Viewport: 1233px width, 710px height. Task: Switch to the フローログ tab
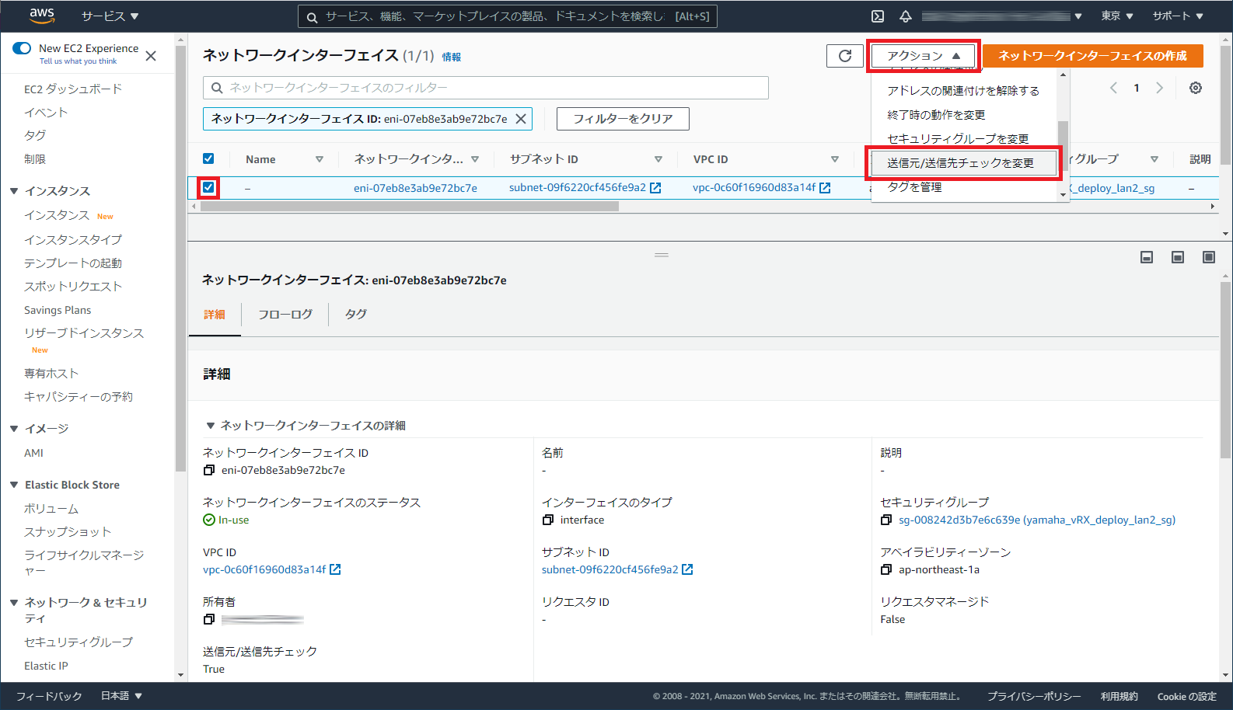[x=285, y=315]
